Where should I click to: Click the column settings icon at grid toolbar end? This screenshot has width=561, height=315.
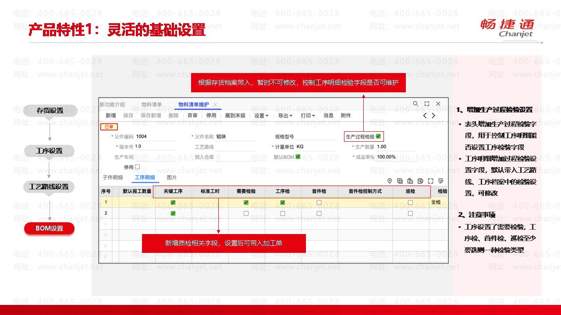coord(440,181)
